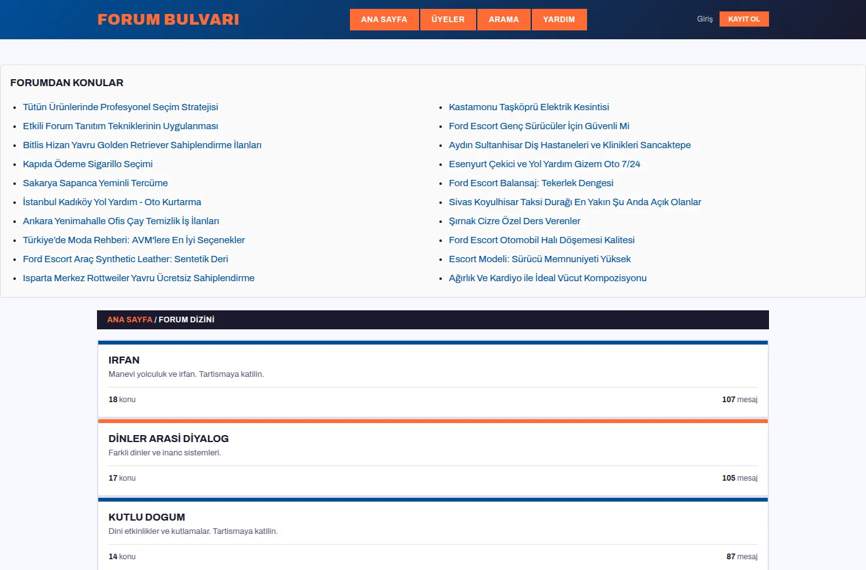Select the ARAMA navigation button

click(x=504, y=20)
